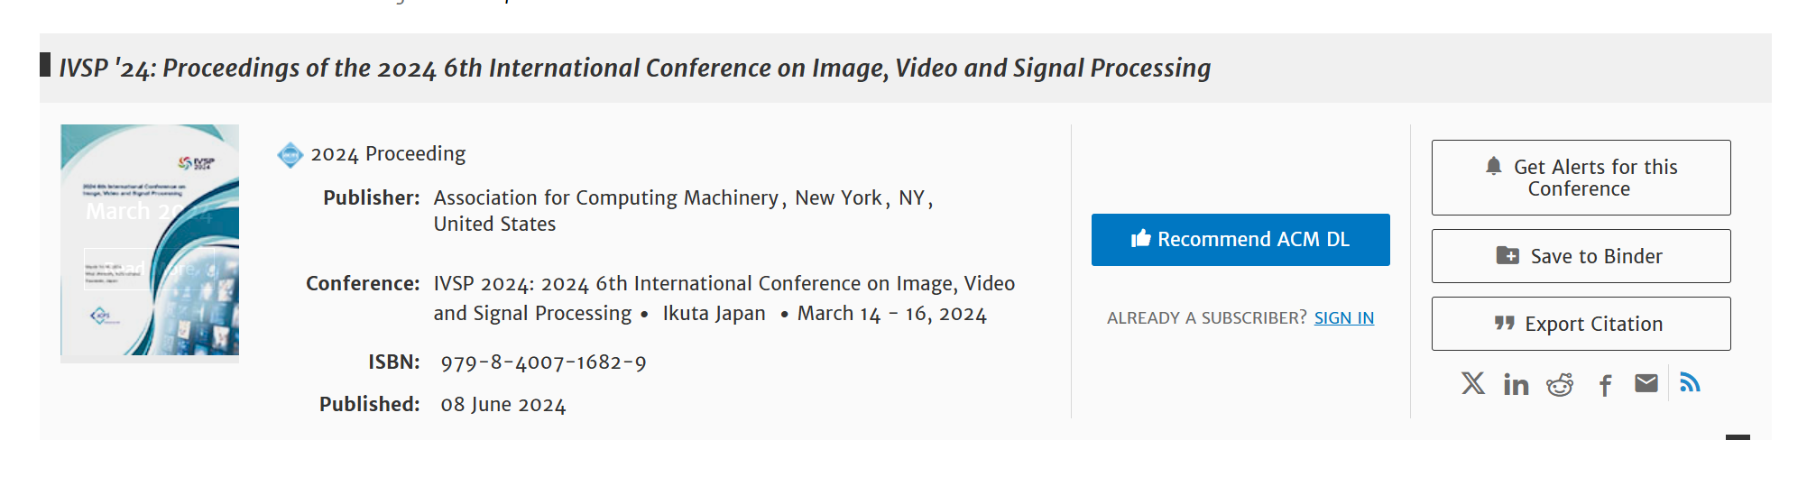Screen dimensions: 1807x486
Task: Click the bell icon for conference alerts
Action: 1494,167
